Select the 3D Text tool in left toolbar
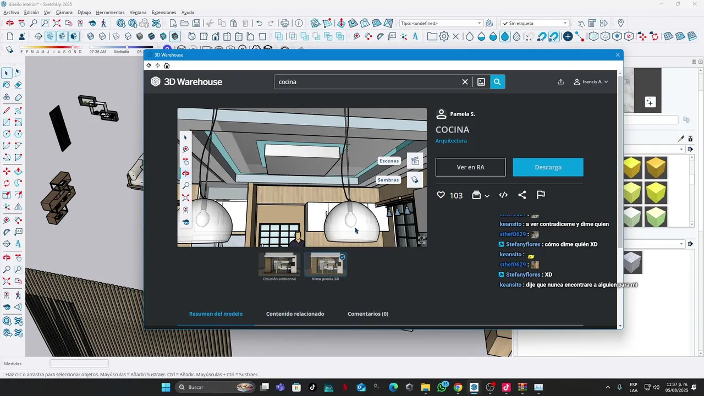The width and height of the screenshot is (704, 396). (18, 244)
